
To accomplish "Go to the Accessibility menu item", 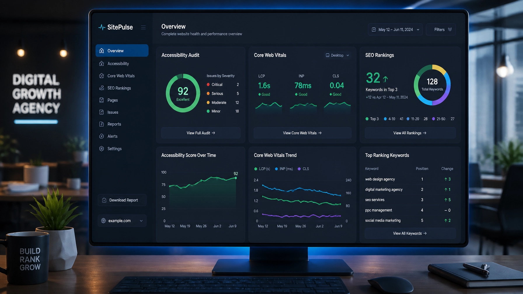I will point(122,64).
